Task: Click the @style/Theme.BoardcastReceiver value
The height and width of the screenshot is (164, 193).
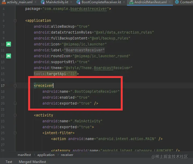Action: pyautogui.click(x=98, y=68)
